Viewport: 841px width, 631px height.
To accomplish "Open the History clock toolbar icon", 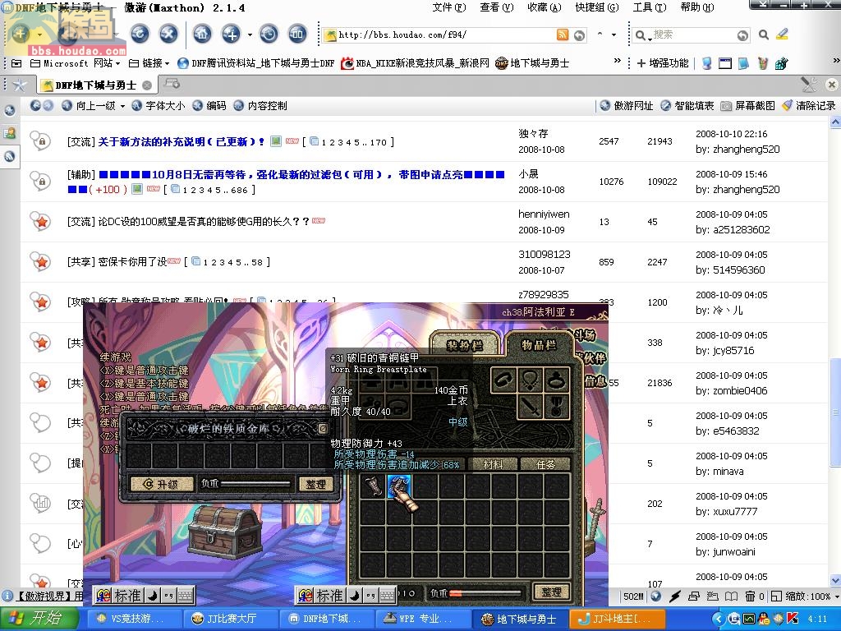I will pos(269,35).
